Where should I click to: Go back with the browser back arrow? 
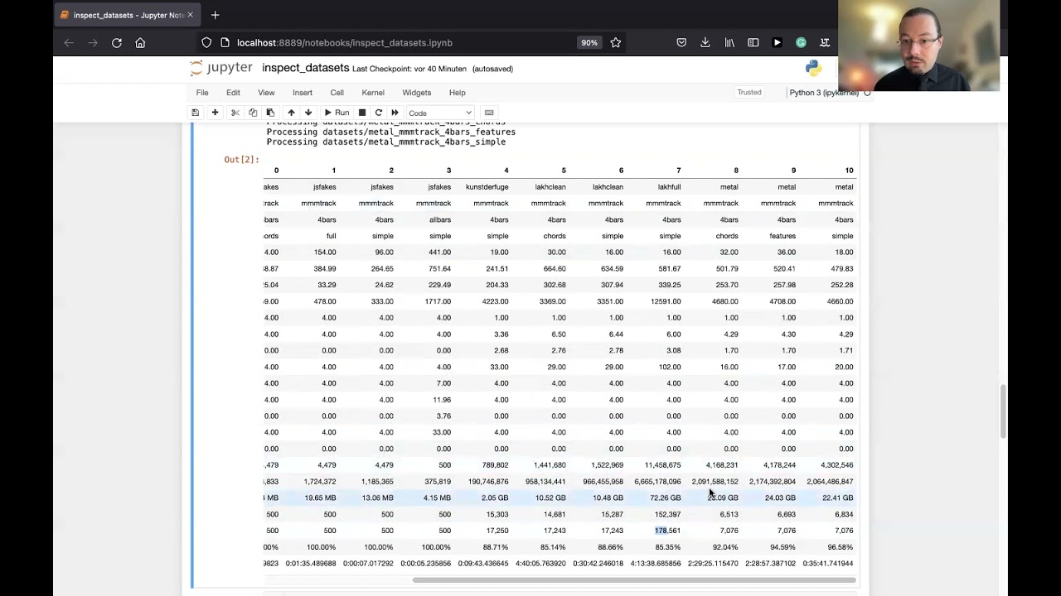pos(70,43)
